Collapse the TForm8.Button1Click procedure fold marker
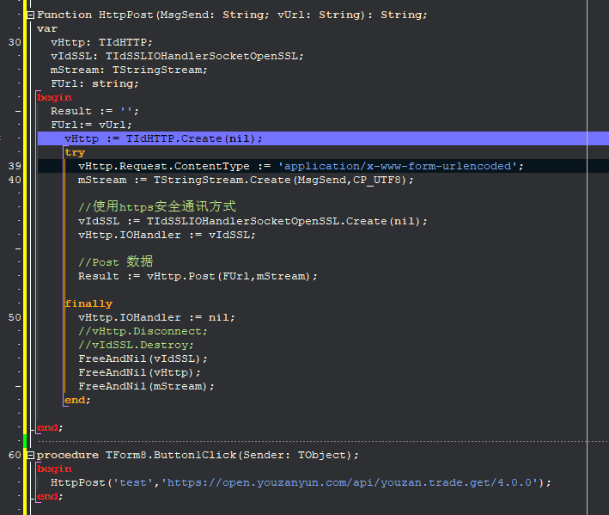 tap(30, 455)
